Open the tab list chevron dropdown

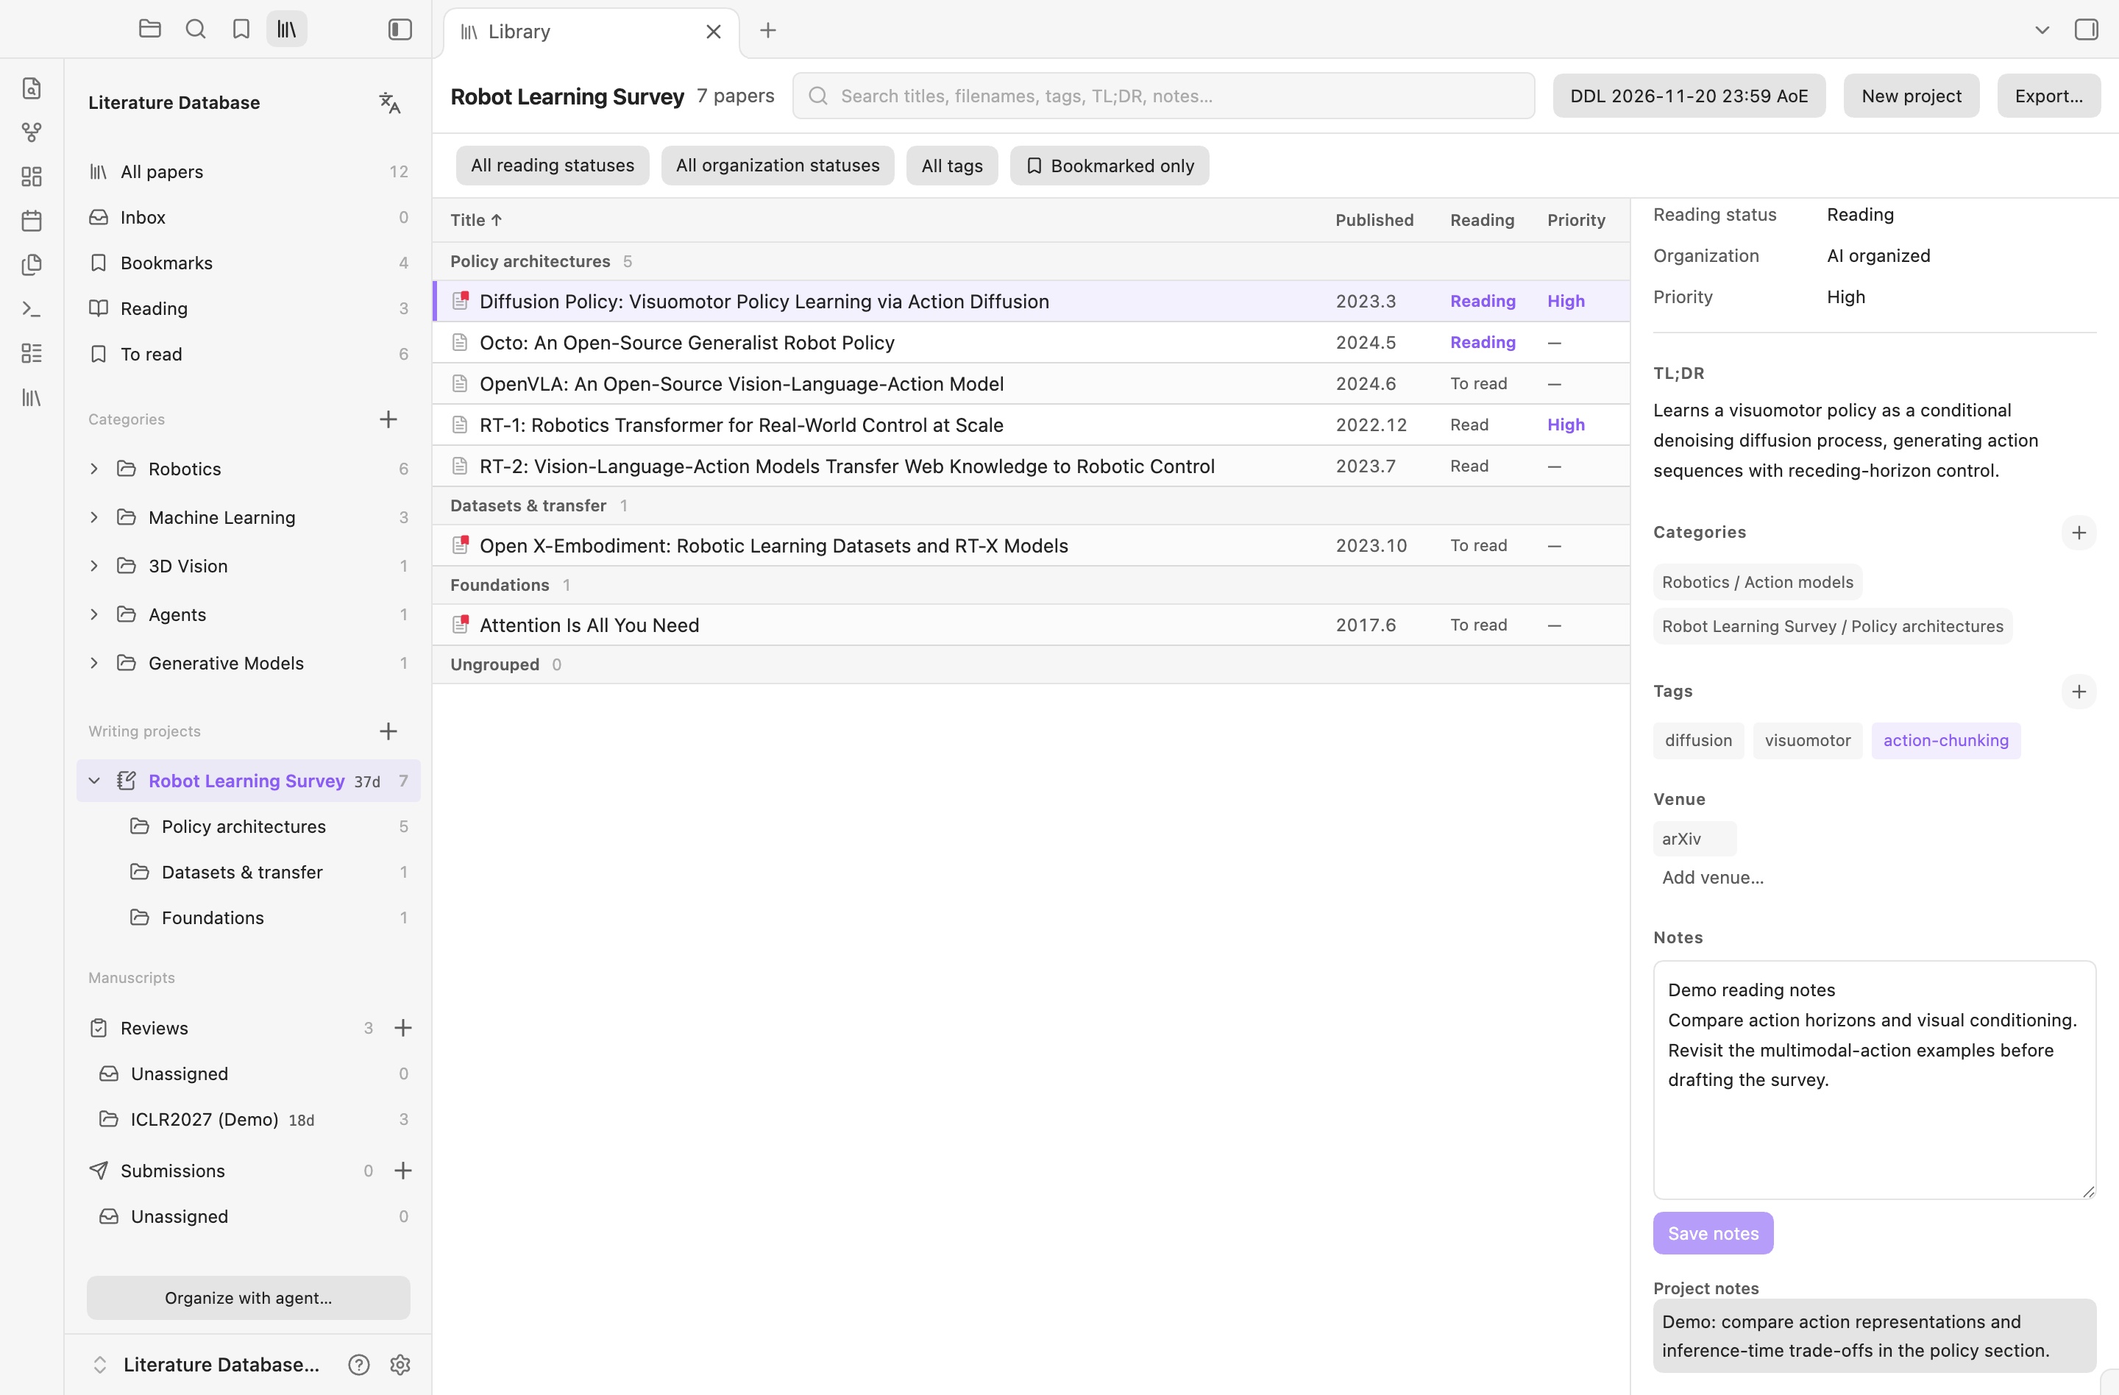2042,29
